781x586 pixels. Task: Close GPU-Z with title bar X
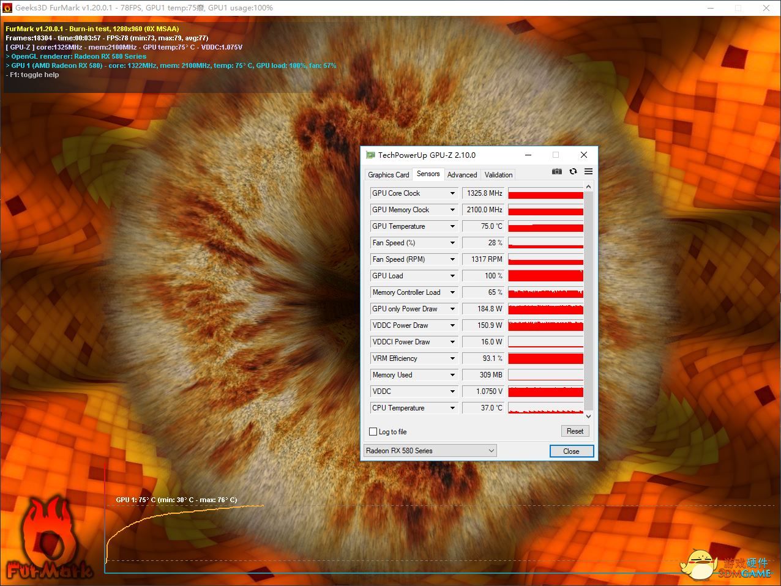click(584, 155)
